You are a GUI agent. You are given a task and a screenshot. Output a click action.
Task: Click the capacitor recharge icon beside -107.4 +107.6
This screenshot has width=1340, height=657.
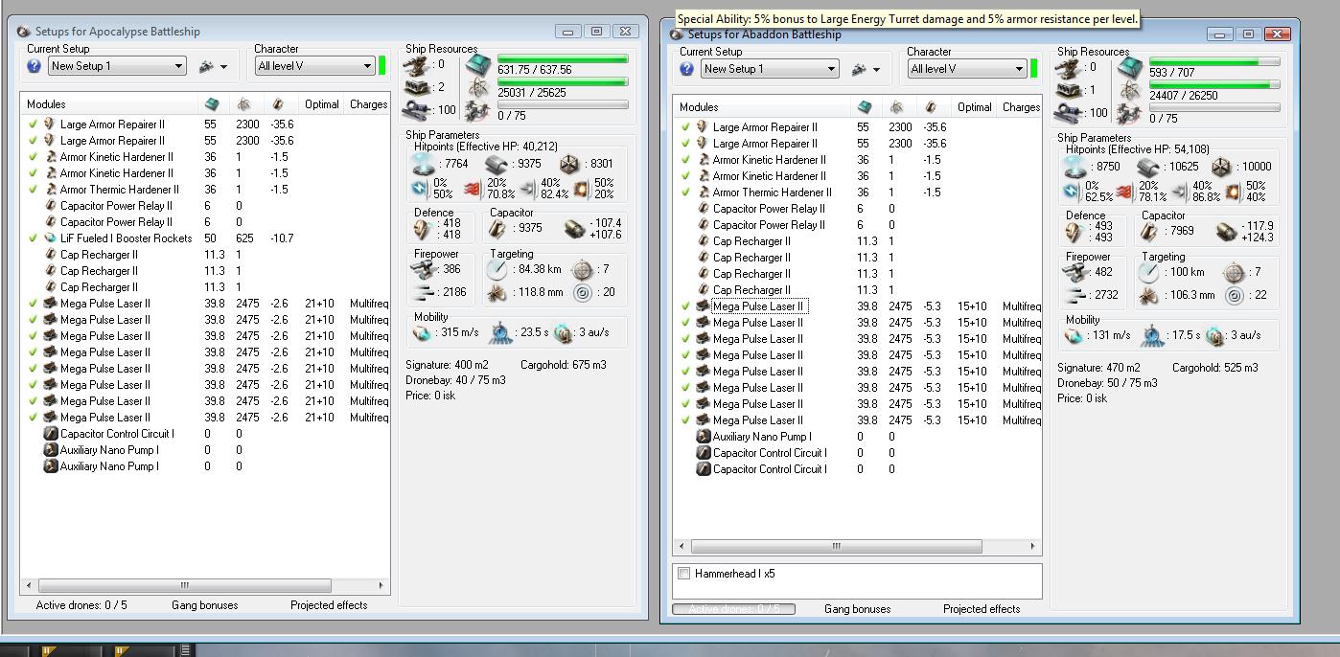[574, 229]
